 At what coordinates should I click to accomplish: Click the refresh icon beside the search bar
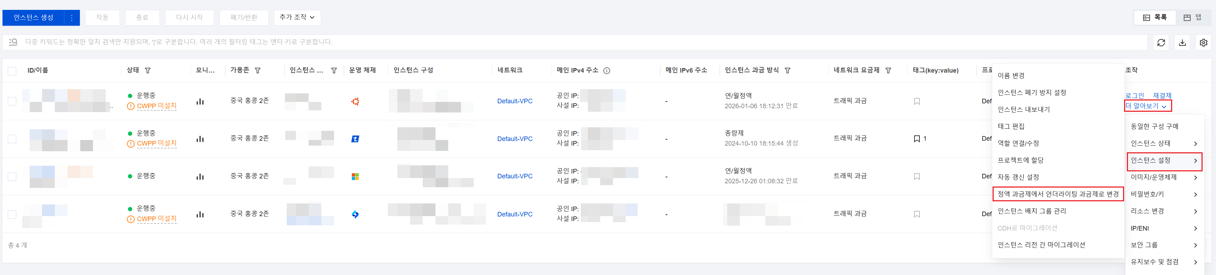[1161, 42]
